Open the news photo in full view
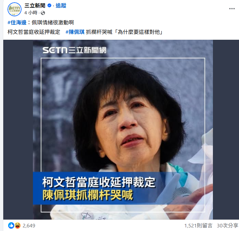The width and height of the screenshot is (239, 231). pos(123,130)
